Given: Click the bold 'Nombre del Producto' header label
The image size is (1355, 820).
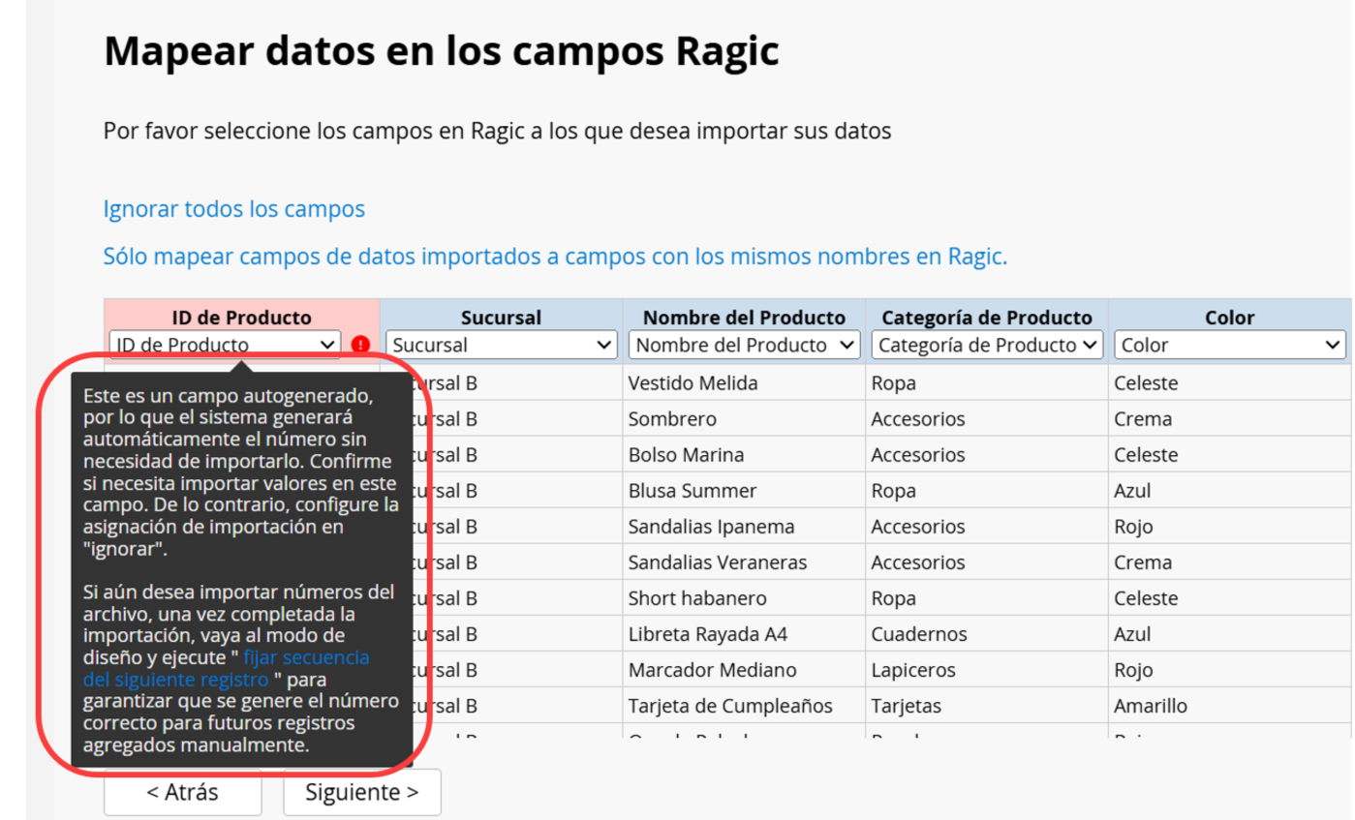Looking at the screenshot, I should click(744, 318).
